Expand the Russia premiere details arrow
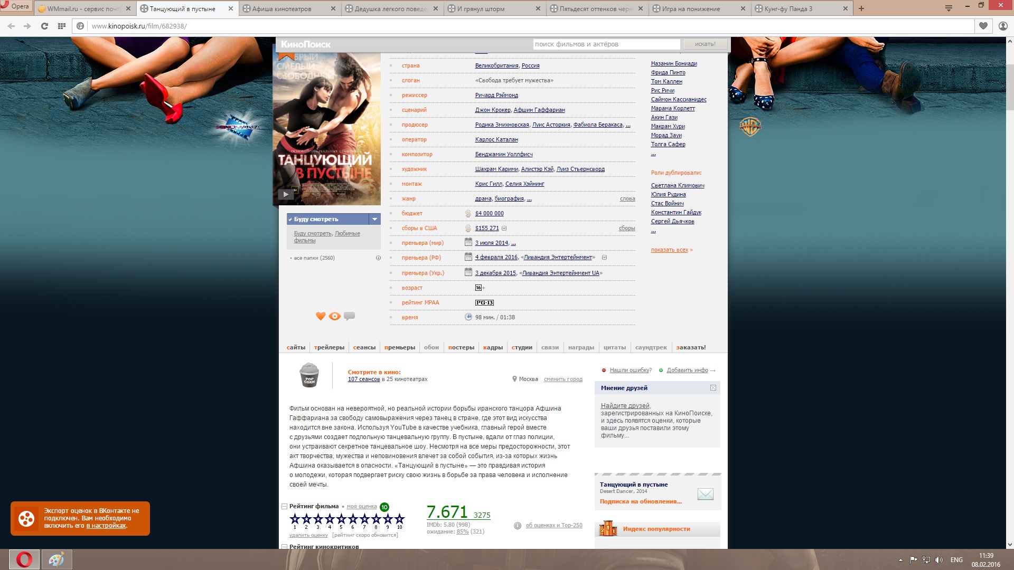The width and height of the screenshot is (1014, 570). pos(605,258)
